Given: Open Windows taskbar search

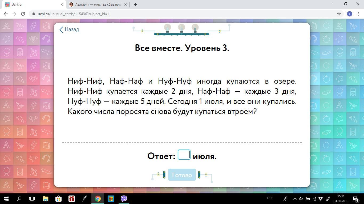Looking at the screenshot, I should point(19,198).
